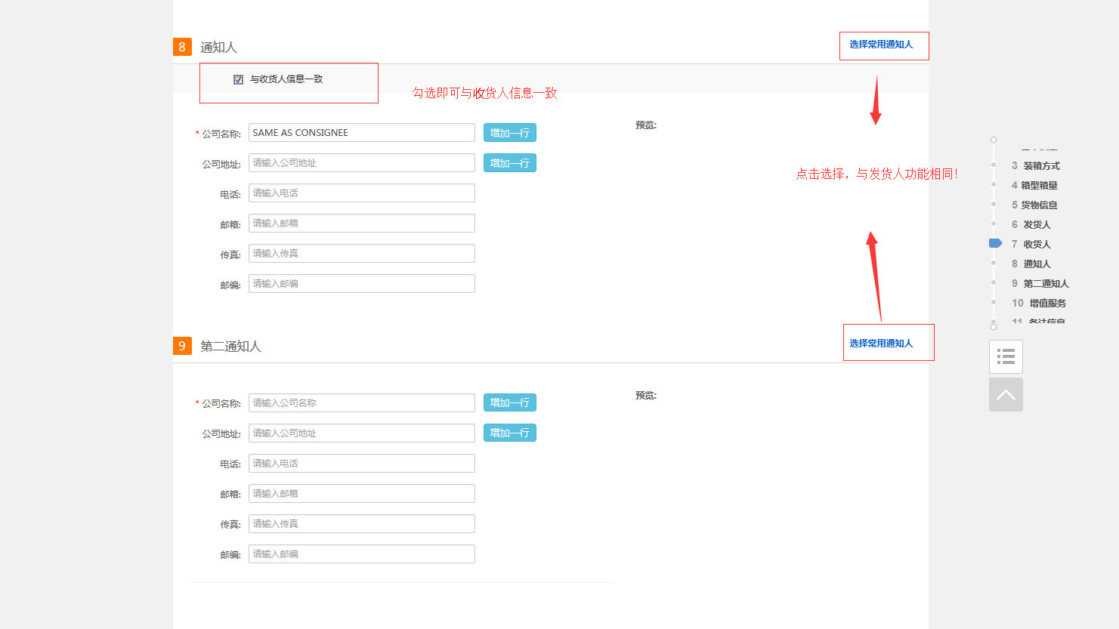Open 选择常用通知人 link in second notify section
The image size is (1119, 629).
tap(881, 344)
